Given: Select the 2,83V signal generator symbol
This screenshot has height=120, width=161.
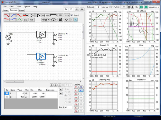Looking at the screenshot, I should [8, 37].
